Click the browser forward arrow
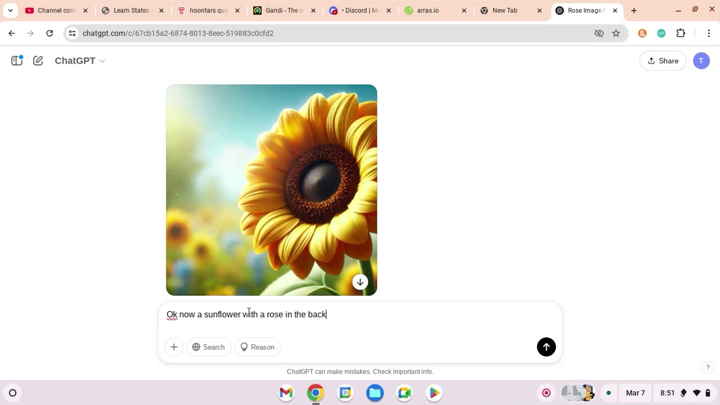720x405 pixels. click(30, 33)
